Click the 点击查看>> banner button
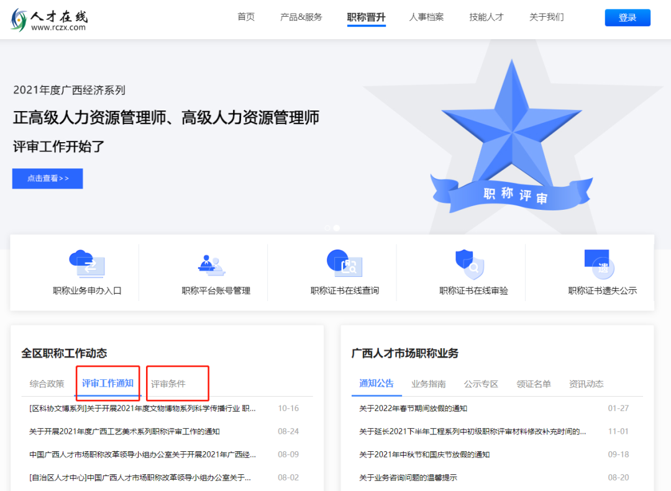Image resolution: width=671 pixels, height=491 pixels. (x=47, y=178)
